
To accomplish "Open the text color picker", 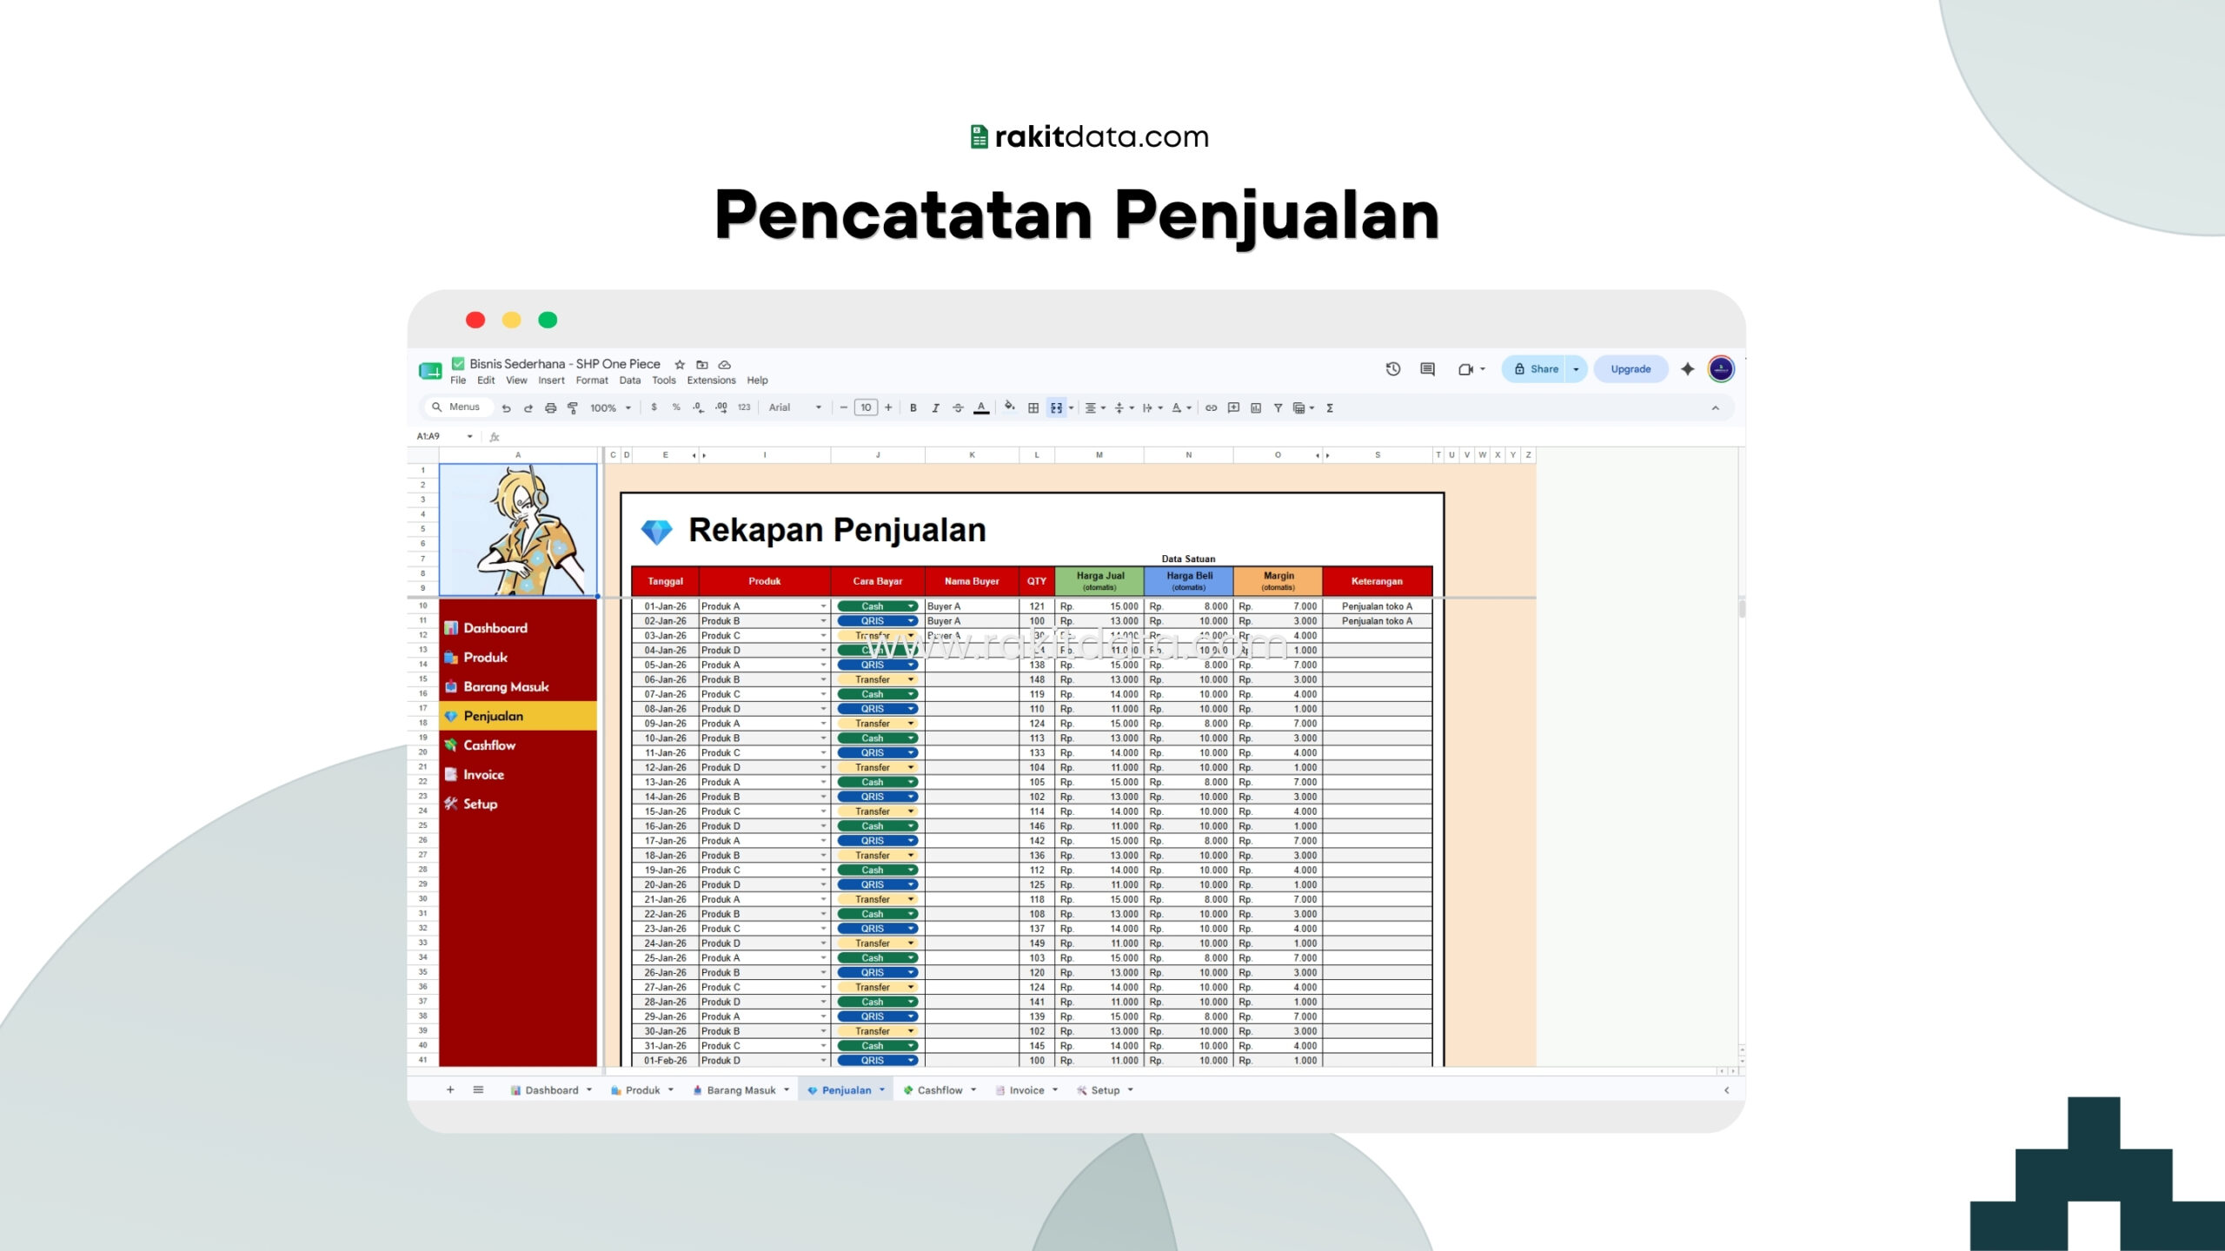I will click(981, 407).
